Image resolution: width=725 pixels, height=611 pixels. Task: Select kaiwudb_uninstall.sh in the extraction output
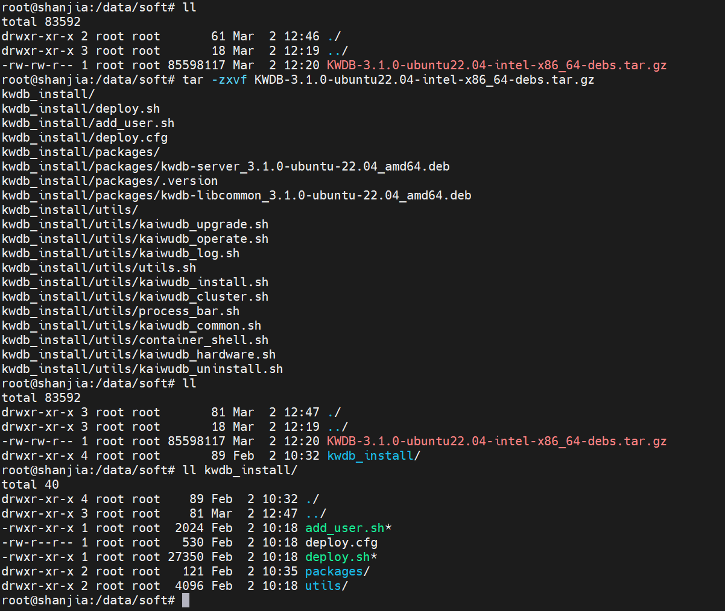(211, 369)
